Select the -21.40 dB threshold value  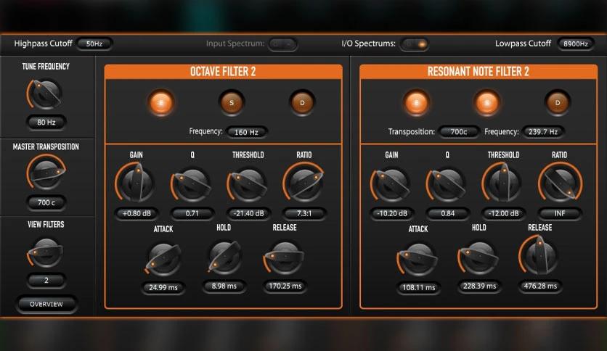coord(248,213)
